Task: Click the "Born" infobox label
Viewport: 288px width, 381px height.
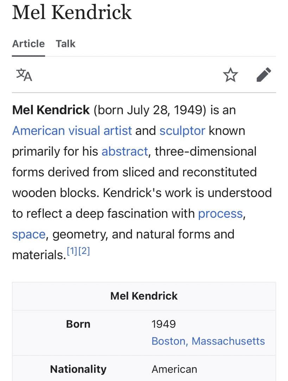Action: (78, 324)
